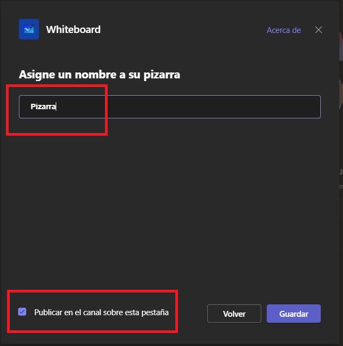Viewport: 343px width, 346px height.
Task: Uncheck the Publicar en el canal checkbox
Action: [22, 312]
